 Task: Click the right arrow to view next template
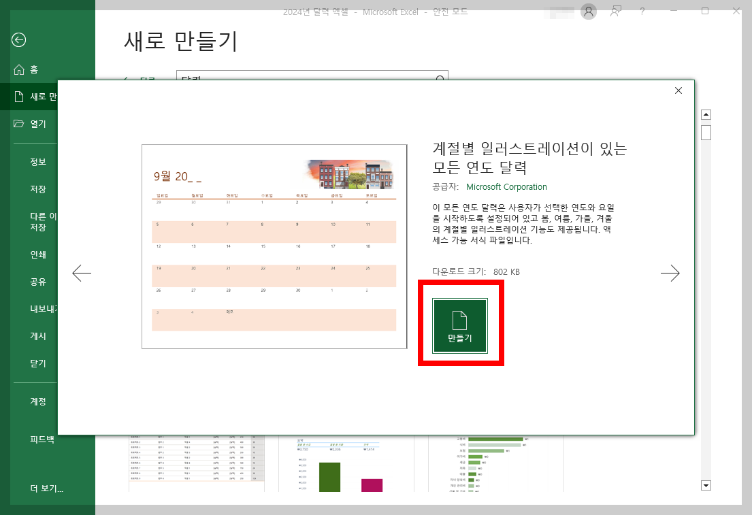tap(671, 273)
